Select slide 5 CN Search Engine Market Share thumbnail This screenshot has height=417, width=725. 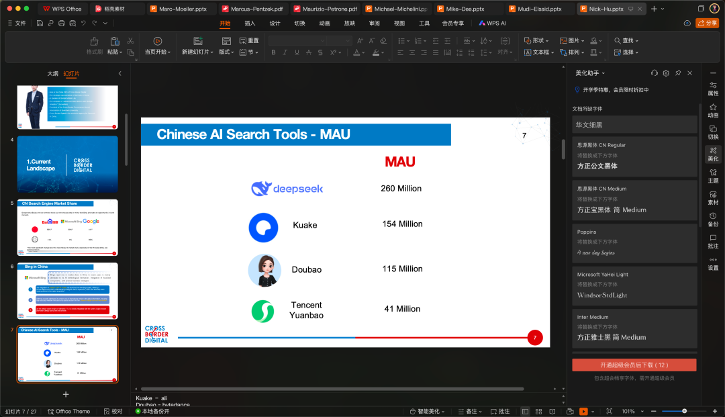(x=68, y=228)
